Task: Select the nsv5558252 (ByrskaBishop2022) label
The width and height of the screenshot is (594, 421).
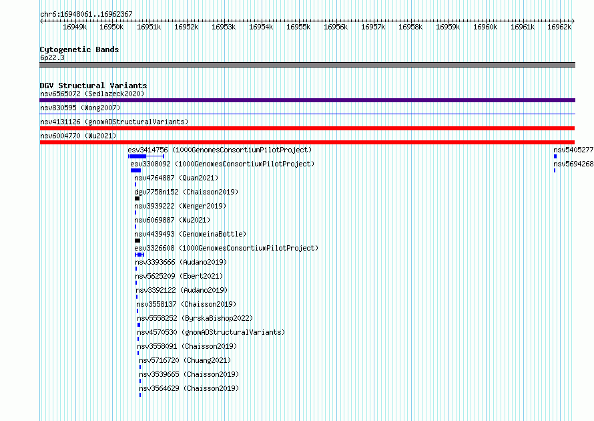Action: [x=195, y=318]
